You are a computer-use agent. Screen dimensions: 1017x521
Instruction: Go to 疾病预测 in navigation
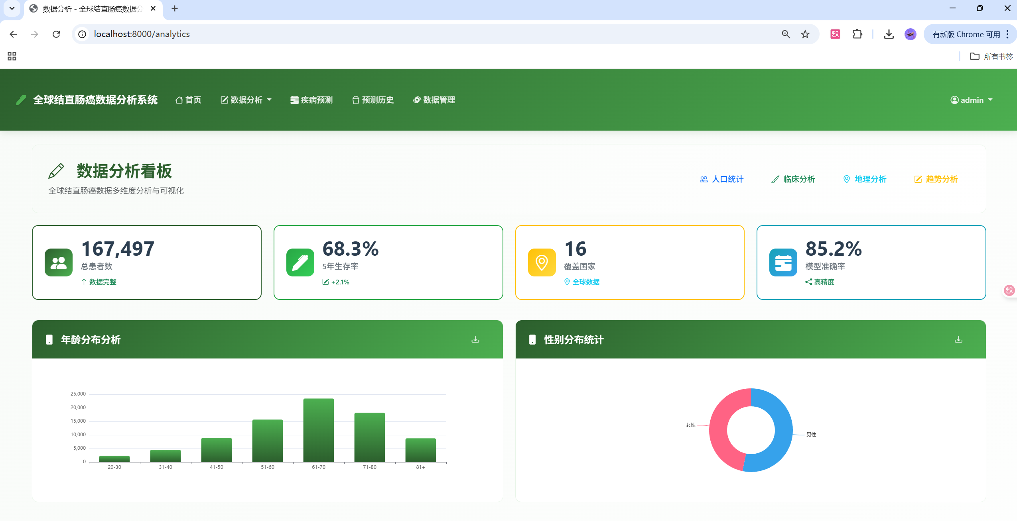coord(311,100)
